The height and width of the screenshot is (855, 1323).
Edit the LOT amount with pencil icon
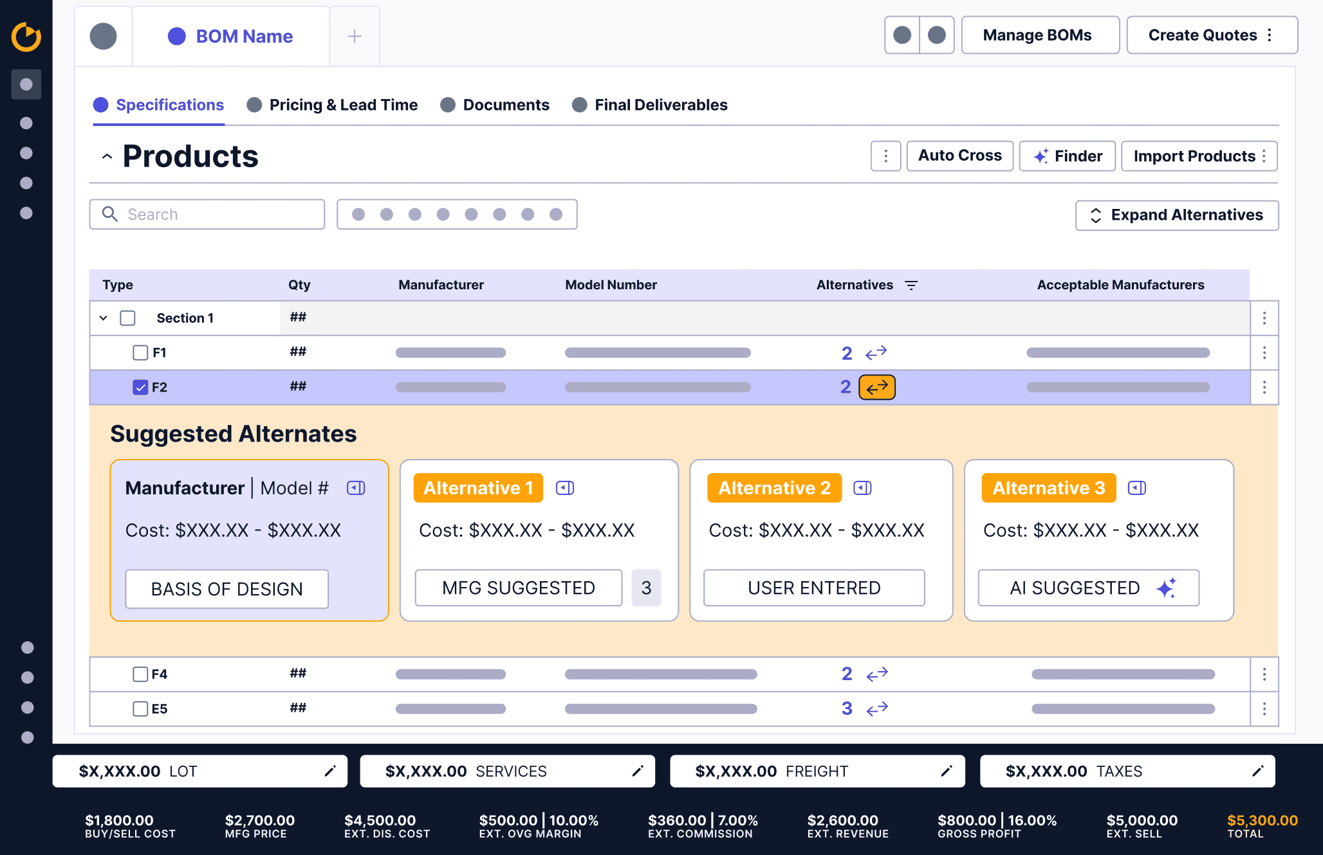coord(330,771)
